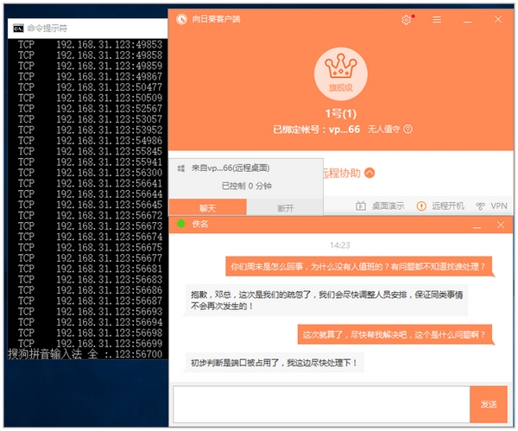Click the 14:23 chat timestamp
This screenshot has height=431, width=518.
coord(339,245)
